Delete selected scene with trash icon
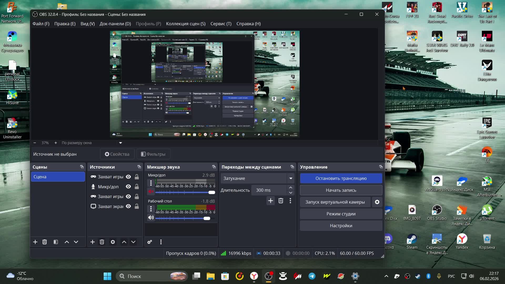 pyautogui.click(x=44, y=242)
